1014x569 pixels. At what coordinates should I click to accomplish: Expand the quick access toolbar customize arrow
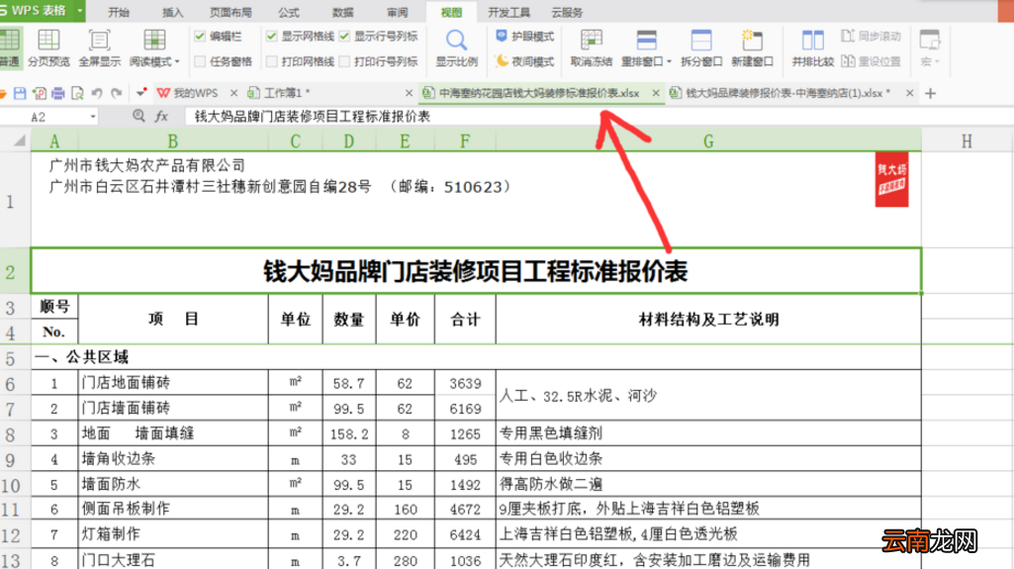pos(140,93)
